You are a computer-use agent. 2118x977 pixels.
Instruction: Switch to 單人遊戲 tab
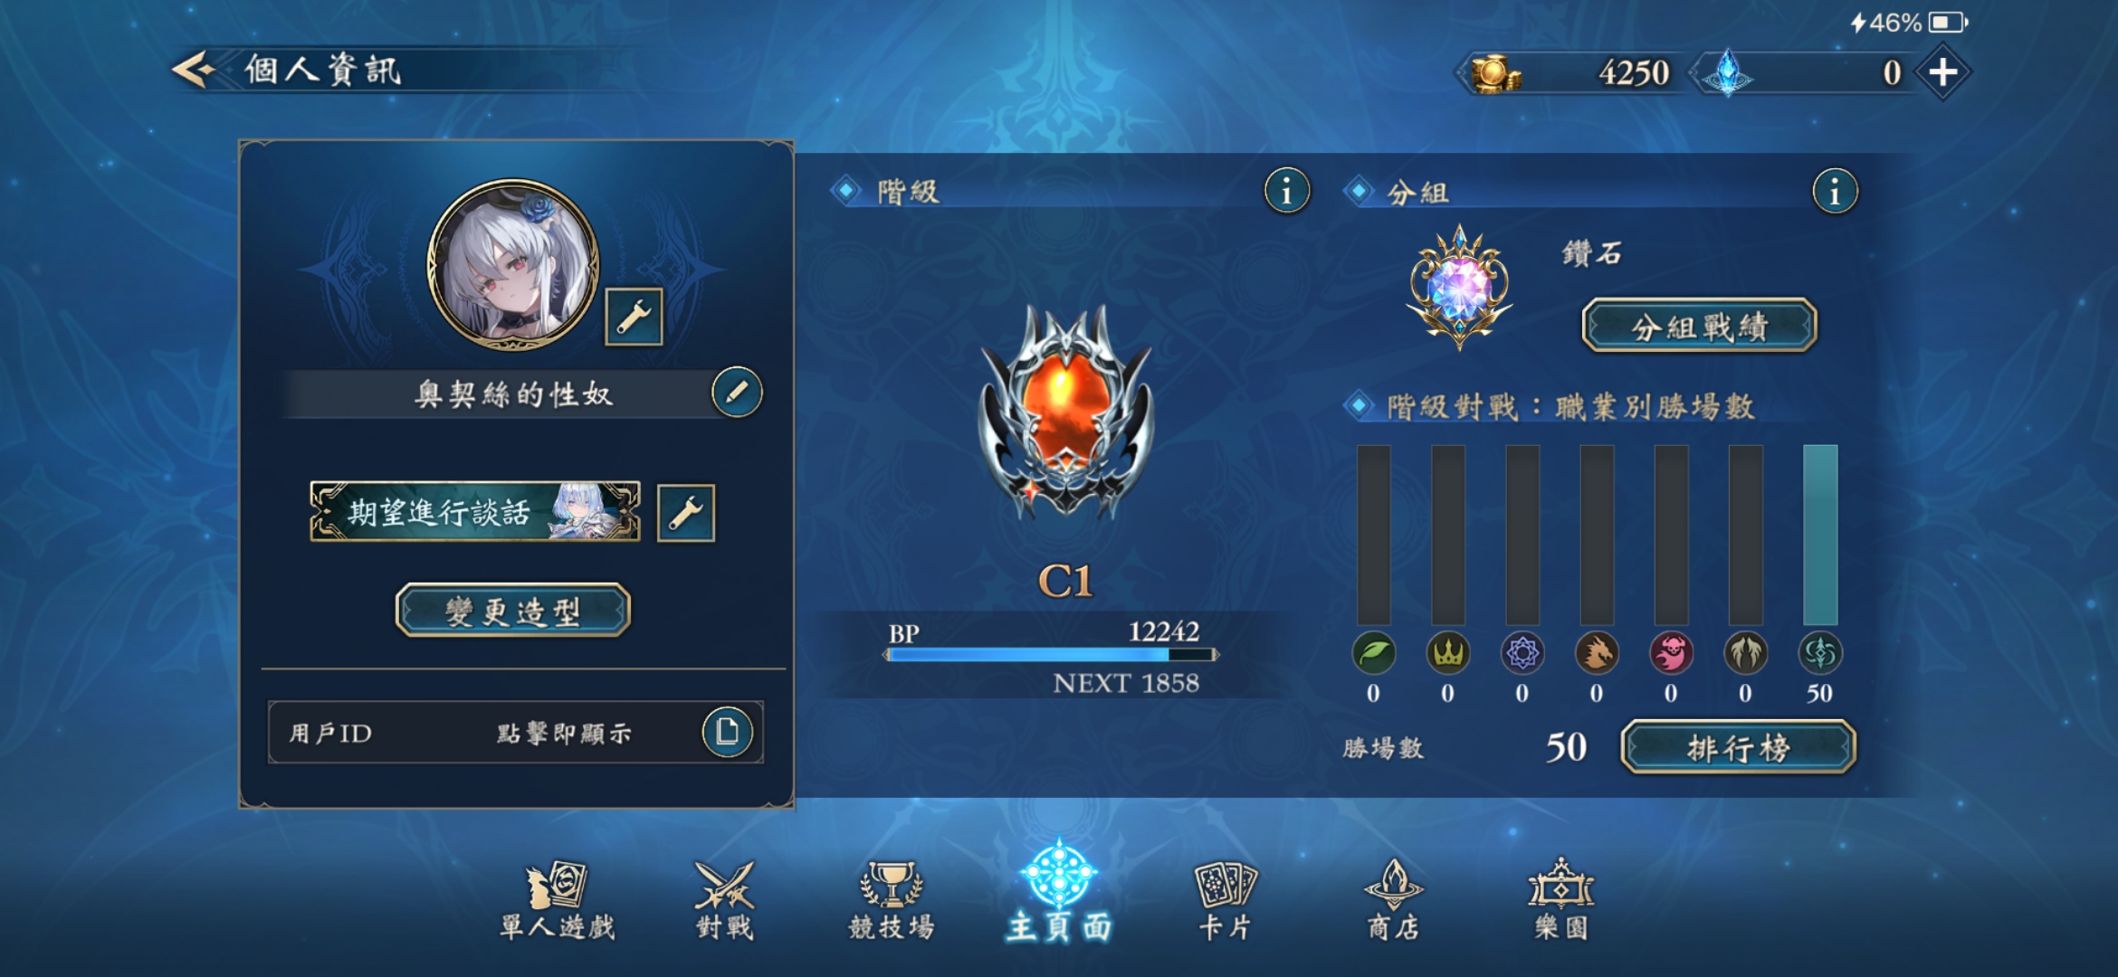pyautogui.click(x=557, y=899)
